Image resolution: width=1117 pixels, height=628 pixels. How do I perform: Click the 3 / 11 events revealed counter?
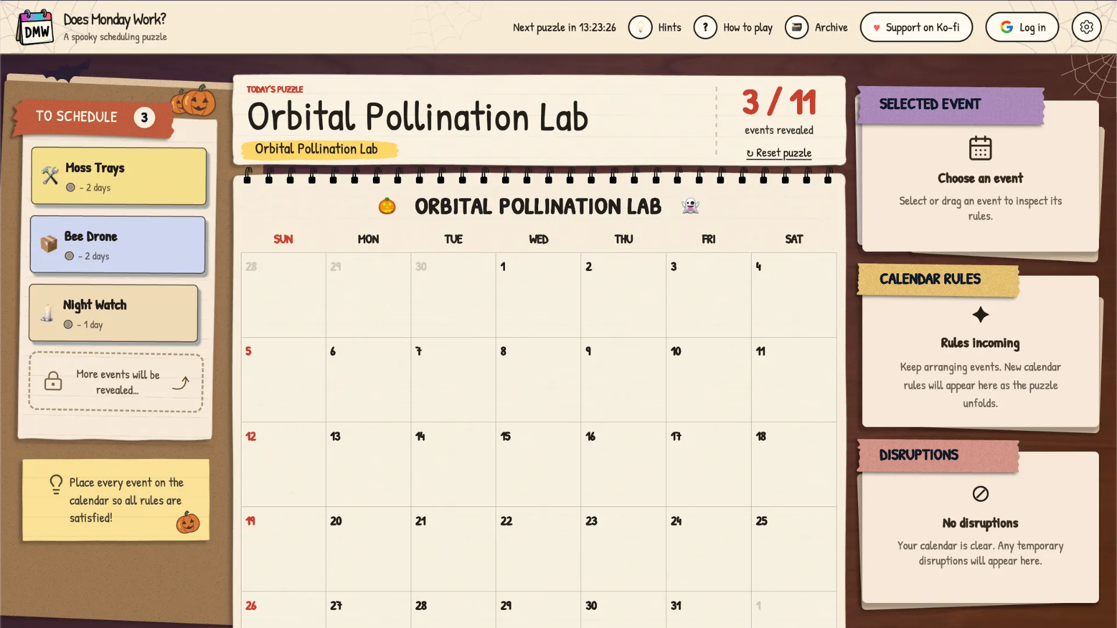(x=779, y=111)
